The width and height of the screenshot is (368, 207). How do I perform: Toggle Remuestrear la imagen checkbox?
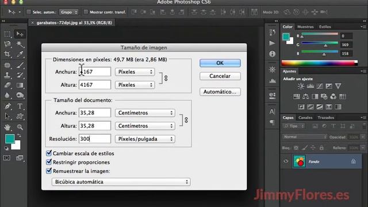click(x=49, y=171)
